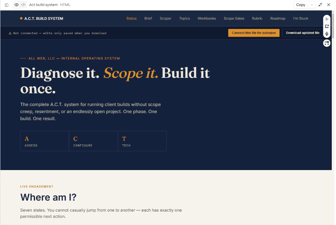Open the Scoper nav tab
This screenshot has height=225, width=336.
[x=165, y=18]
